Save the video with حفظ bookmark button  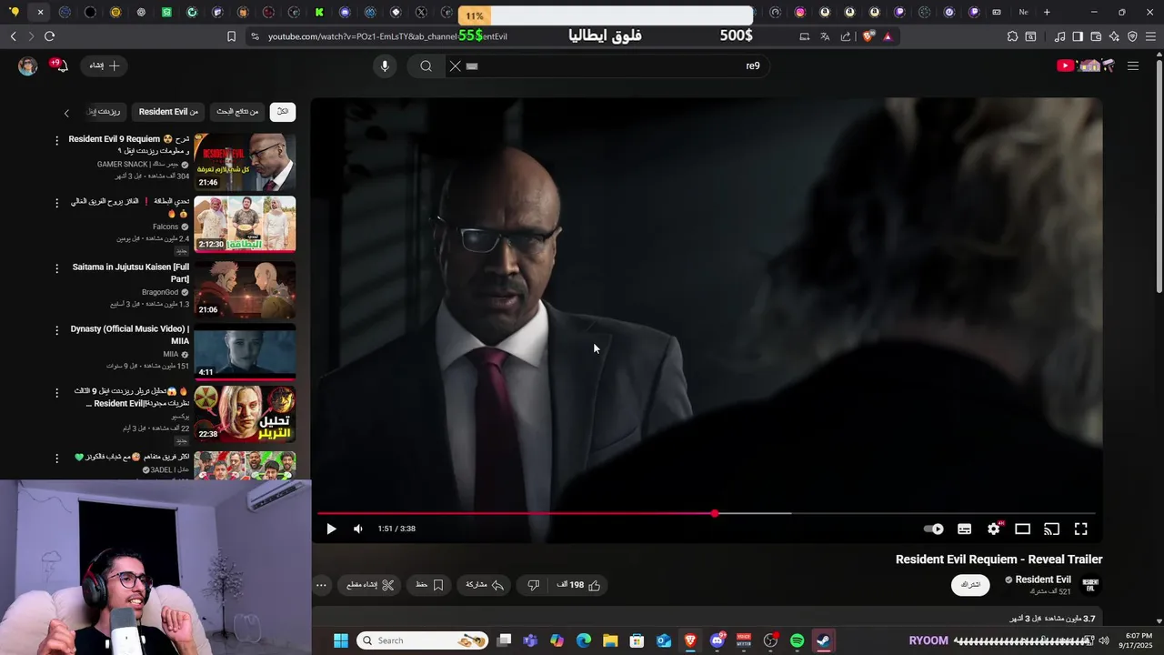[x=429, y=585]
